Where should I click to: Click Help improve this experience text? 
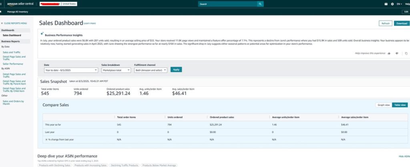pos(370,53)
